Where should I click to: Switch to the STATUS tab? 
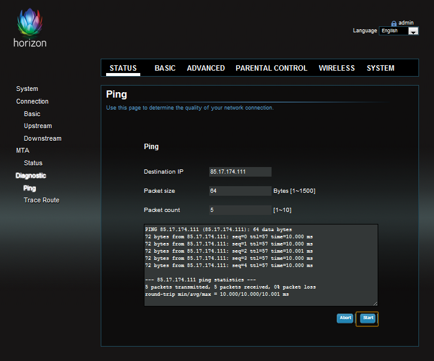123,68
